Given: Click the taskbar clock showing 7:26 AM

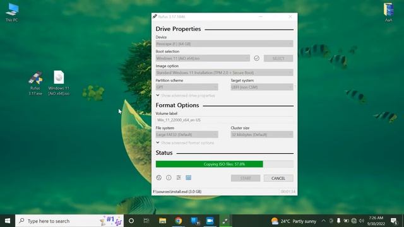Looking at the screenshot, I should [376, 221].
